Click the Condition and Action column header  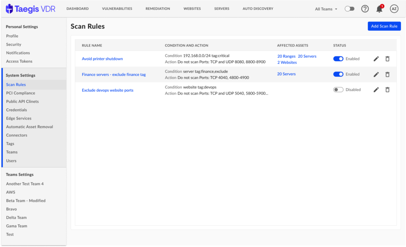click(x=186, y=45)
